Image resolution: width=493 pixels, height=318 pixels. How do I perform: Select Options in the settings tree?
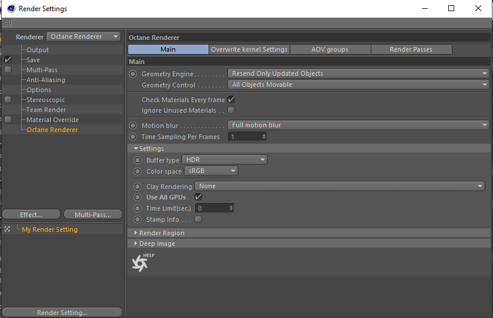tap(39, 90)
